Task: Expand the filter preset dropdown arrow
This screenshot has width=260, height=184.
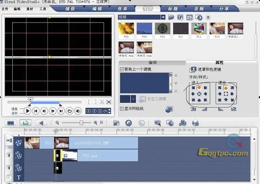Action: 133,99
